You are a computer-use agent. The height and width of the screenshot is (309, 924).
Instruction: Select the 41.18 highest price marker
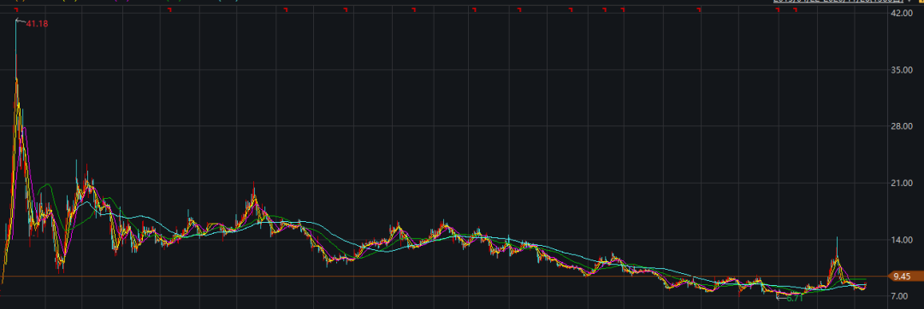point(36,24)
